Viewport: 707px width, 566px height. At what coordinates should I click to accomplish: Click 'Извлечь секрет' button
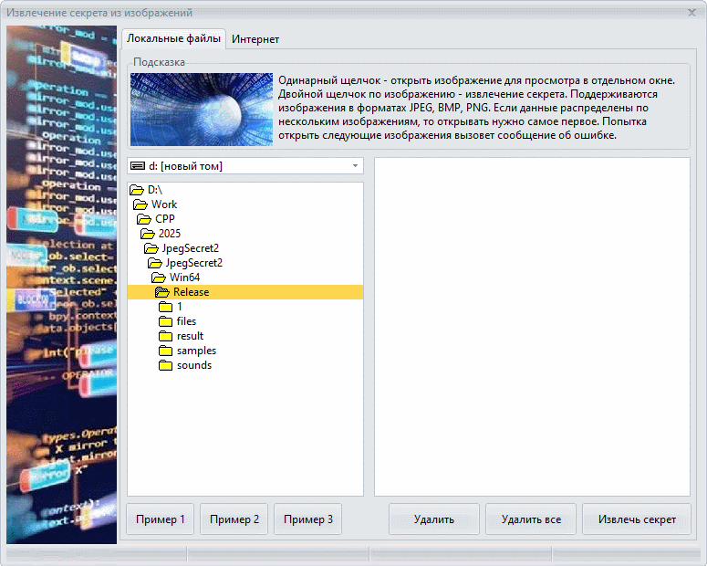tap(637, 519)
